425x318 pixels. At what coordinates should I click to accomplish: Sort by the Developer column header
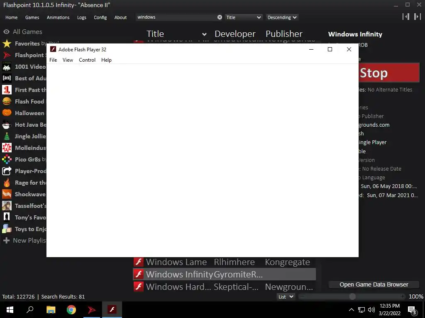point(235,34)
